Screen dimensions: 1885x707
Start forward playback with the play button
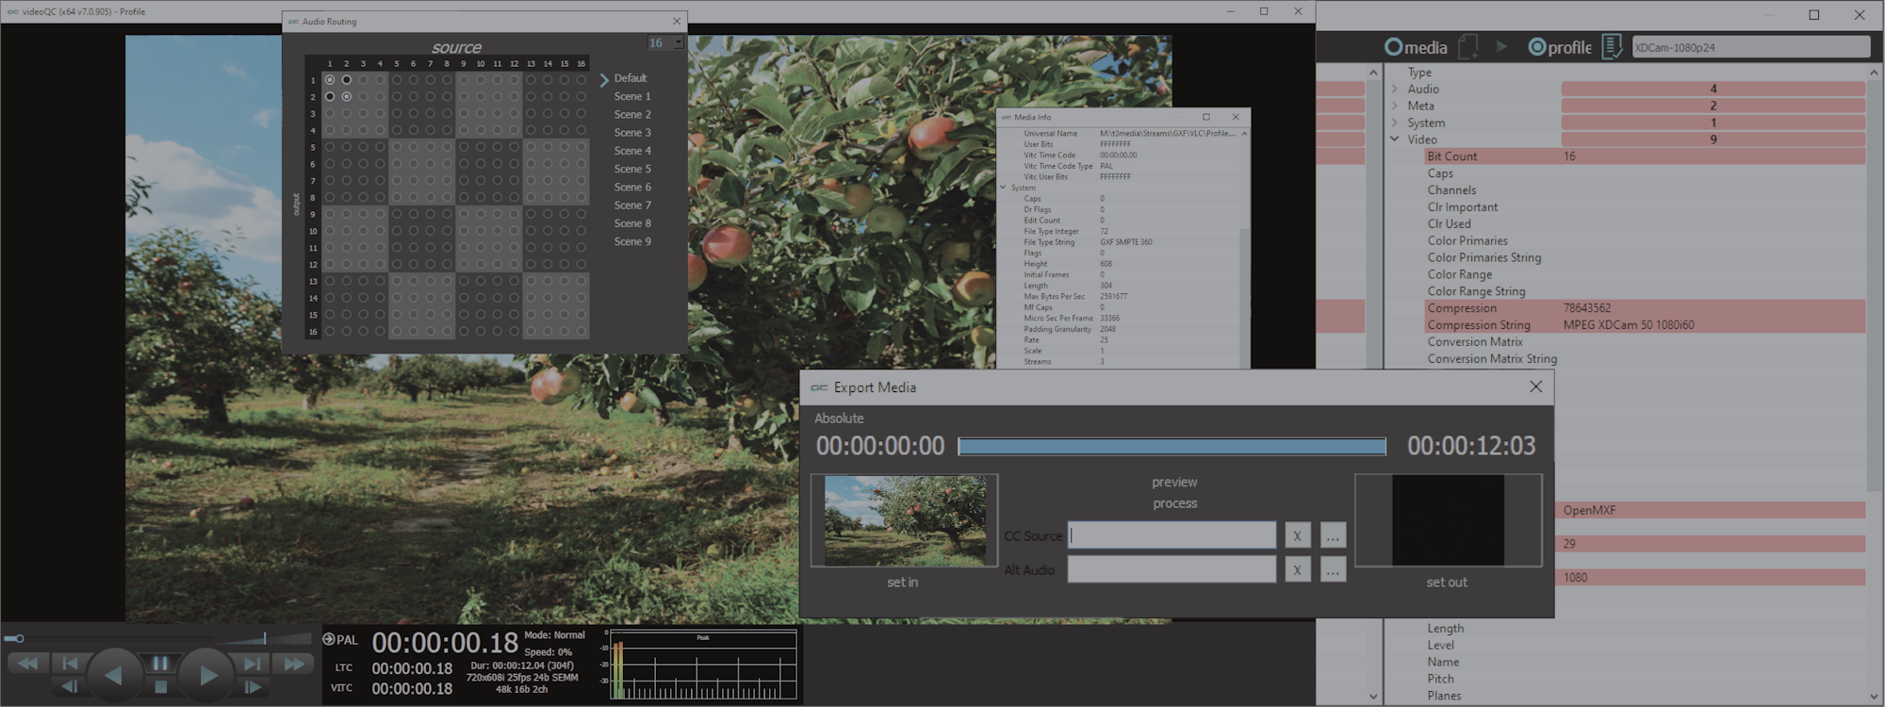[x=207, y=675]
